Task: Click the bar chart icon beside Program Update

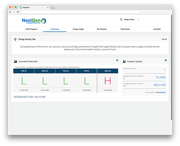Action: (x=124, y=61)
